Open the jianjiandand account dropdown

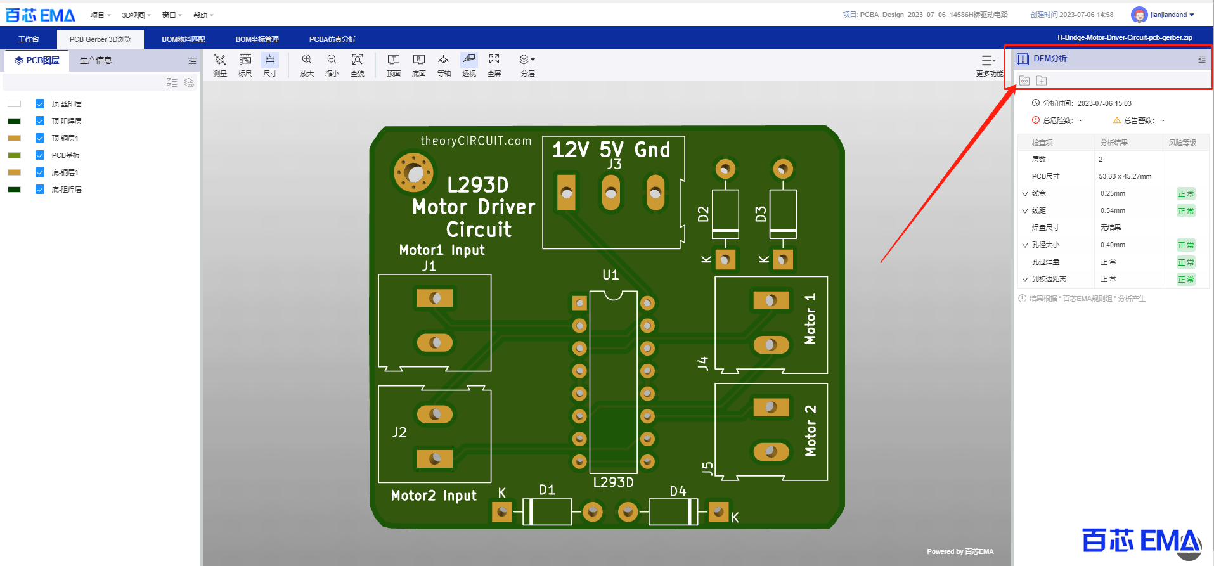click(x=1172, y=15)
